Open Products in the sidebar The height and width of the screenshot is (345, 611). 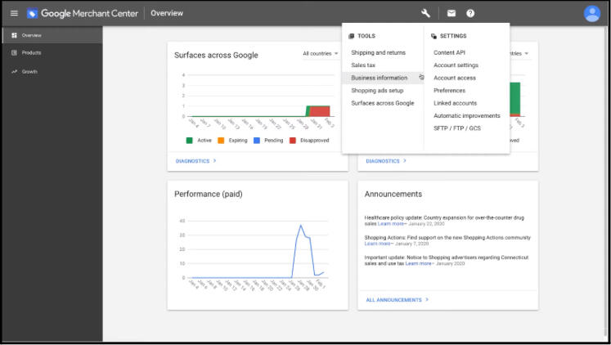coord(31,53)
